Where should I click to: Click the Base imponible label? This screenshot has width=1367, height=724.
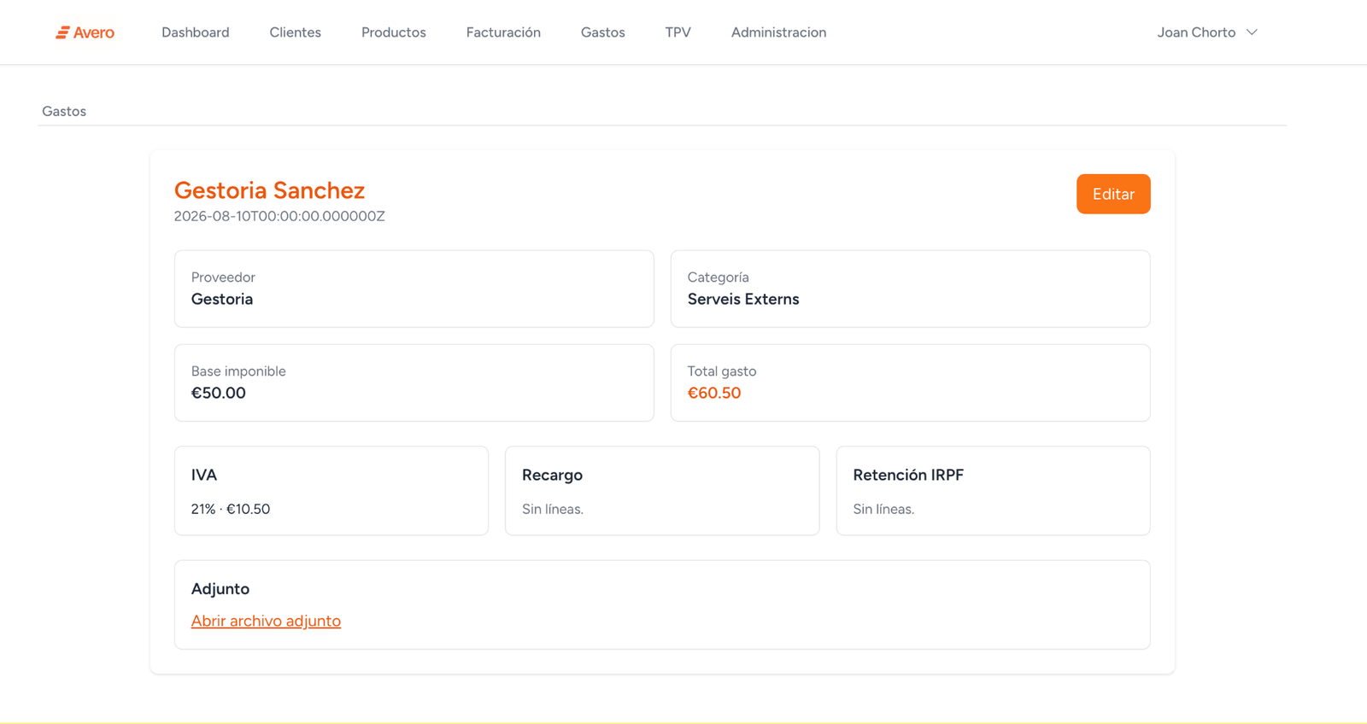coord(238,371)
